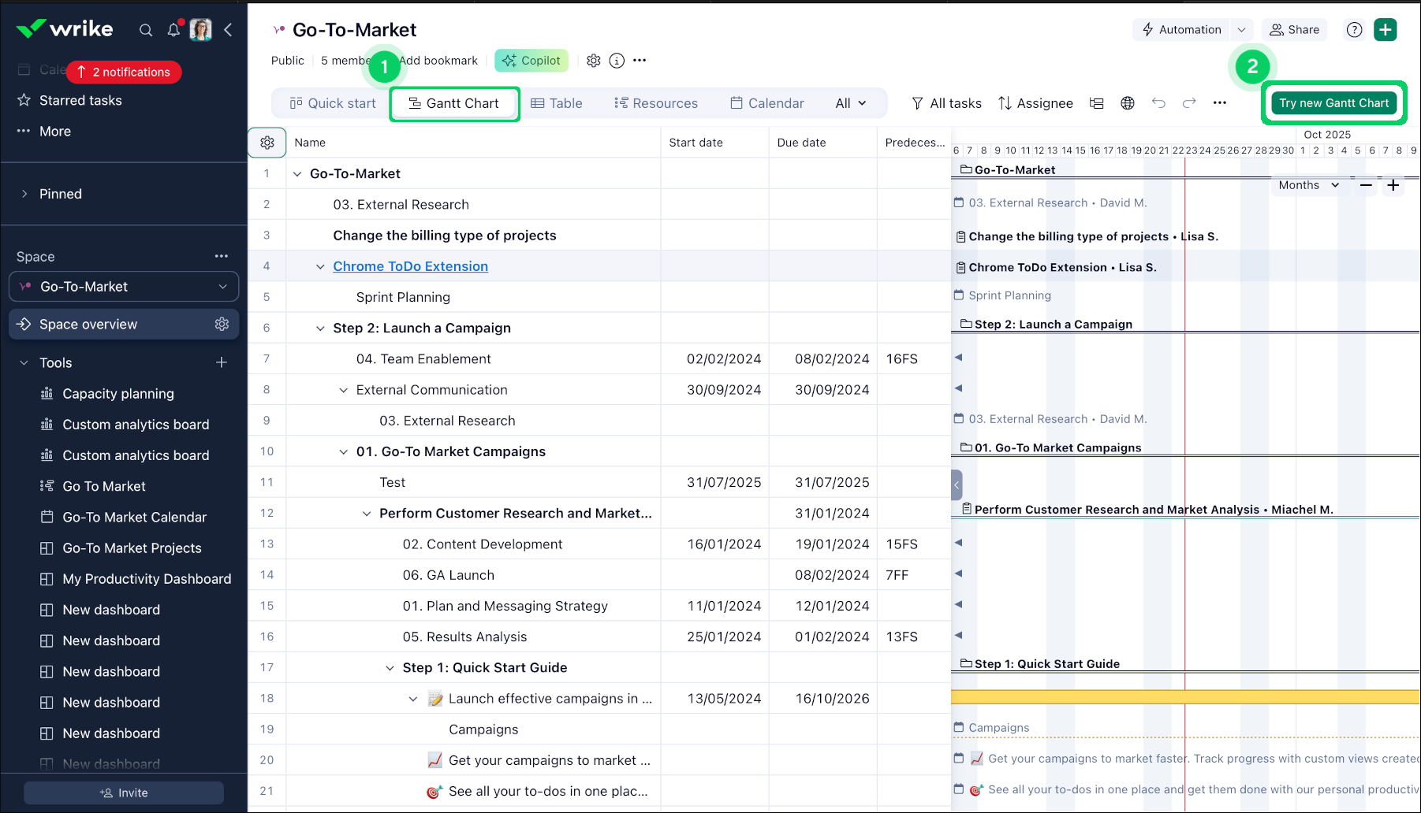This screenshot has width=1421, height=813.
Task: Click the undo arrow in toolbar
Action: pyautogui.click(x=1158, y=103)
